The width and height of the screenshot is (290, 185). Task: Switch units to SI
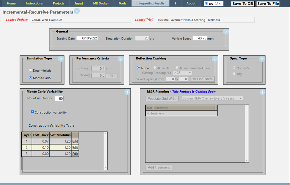[216, 4]
